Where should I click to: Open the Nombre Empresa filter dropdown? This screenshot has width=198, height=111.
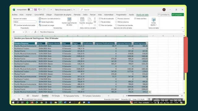coord(36,43)
